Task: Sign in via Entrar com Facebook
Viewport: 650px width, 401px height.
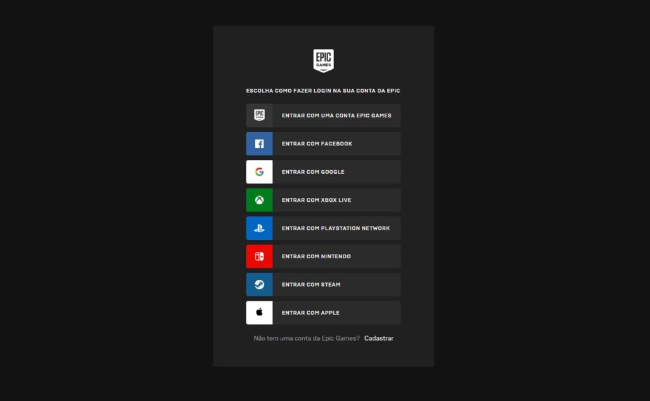Action: [323, 144]
